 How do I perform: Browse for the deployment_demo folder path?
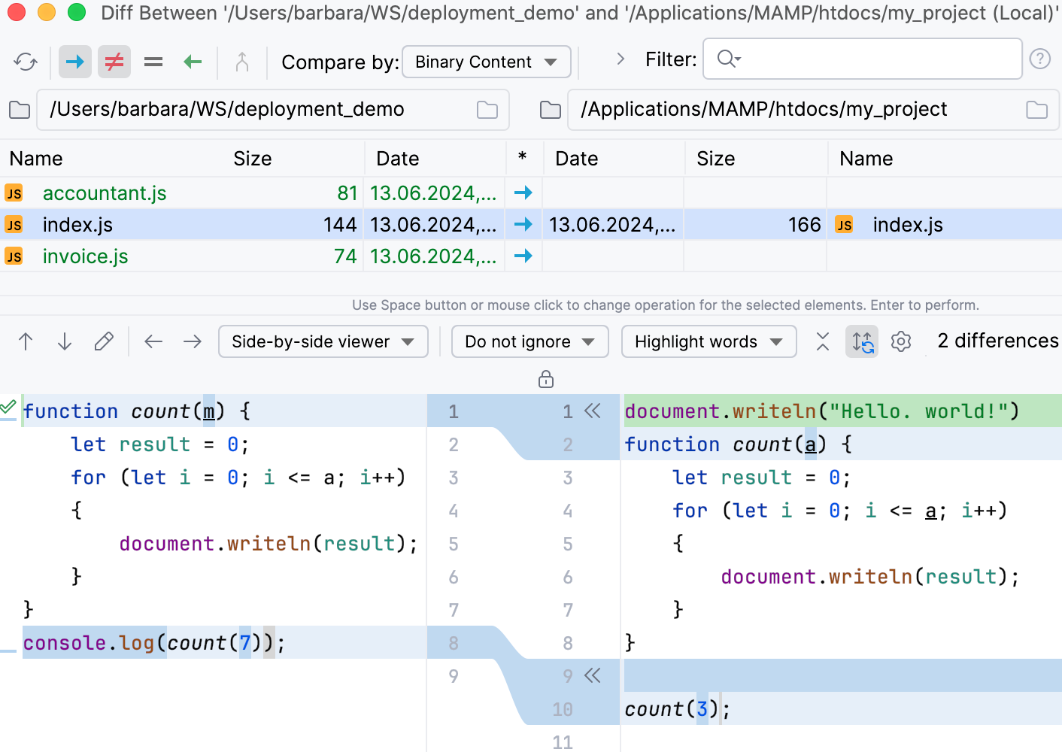click(x=487, y=109)
